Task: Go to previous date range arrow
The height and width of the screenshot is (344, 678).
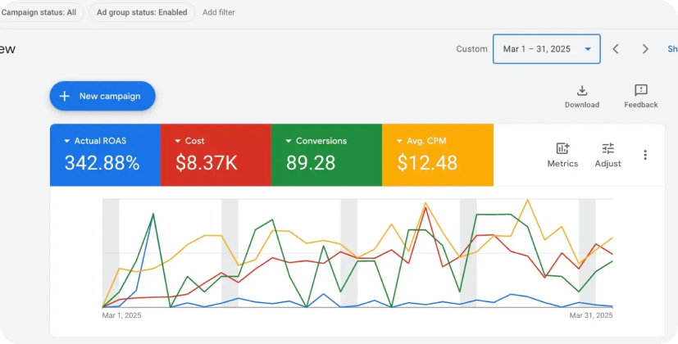Action: (616, 49)
